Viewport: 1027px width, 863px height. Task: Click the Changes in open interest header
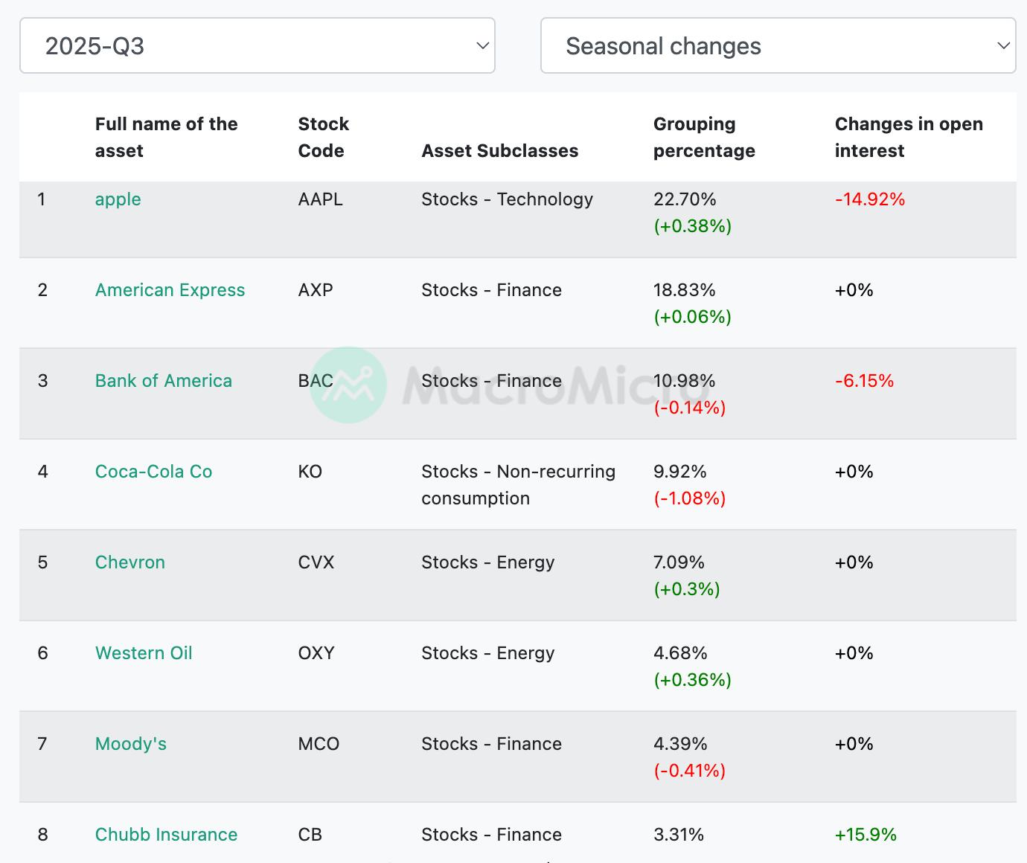click(x=908, y=138)
